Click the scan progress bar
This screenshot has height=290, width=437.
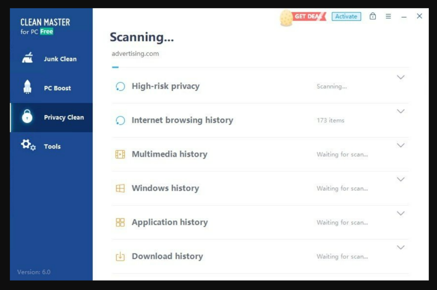click(260, 67)
